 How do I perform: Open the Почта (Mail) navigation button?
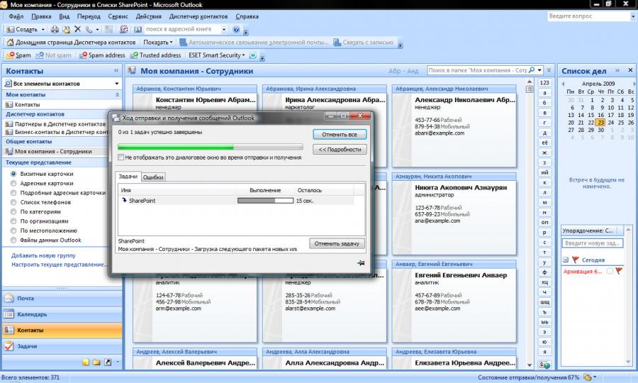tap(62, 299)
